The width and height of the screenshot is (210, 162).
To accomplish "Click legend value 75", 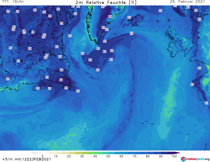I will (135, 156).
